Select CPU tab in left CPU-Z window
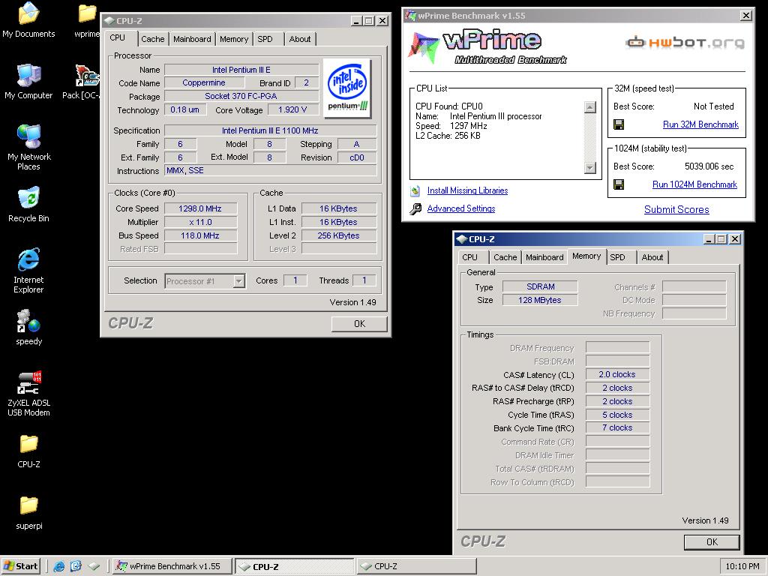Viewport: 768px width, 576px height. [119, 37]
